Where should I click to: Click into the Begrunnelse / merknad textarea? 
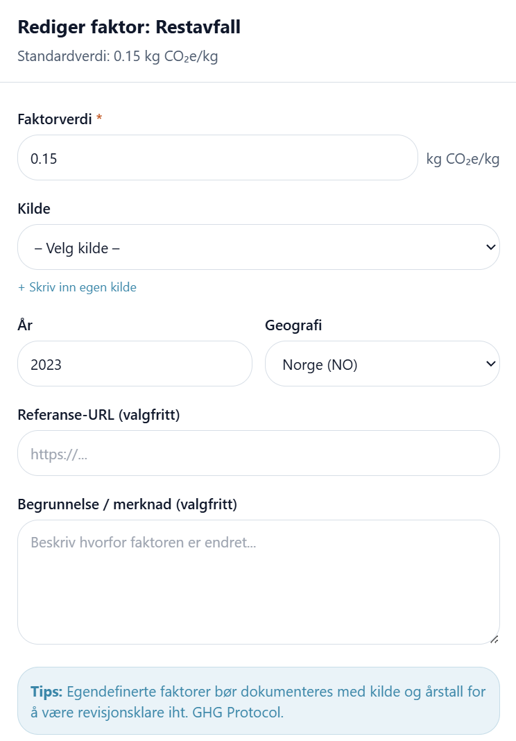pyautogui.click(x=258, y=581)
